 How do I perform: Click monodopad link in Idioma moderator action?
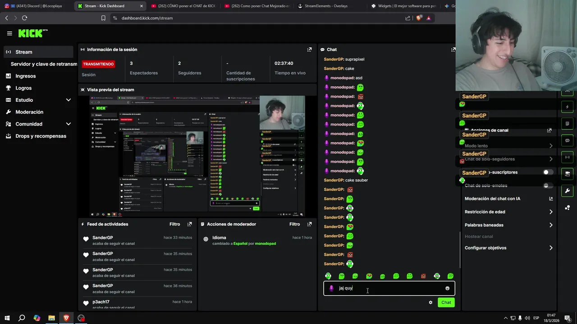266,243
